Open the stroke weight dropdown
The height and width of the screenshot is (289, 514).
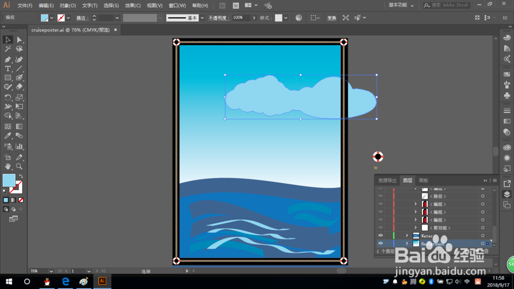pyautogui.click(x=117, y=18)
